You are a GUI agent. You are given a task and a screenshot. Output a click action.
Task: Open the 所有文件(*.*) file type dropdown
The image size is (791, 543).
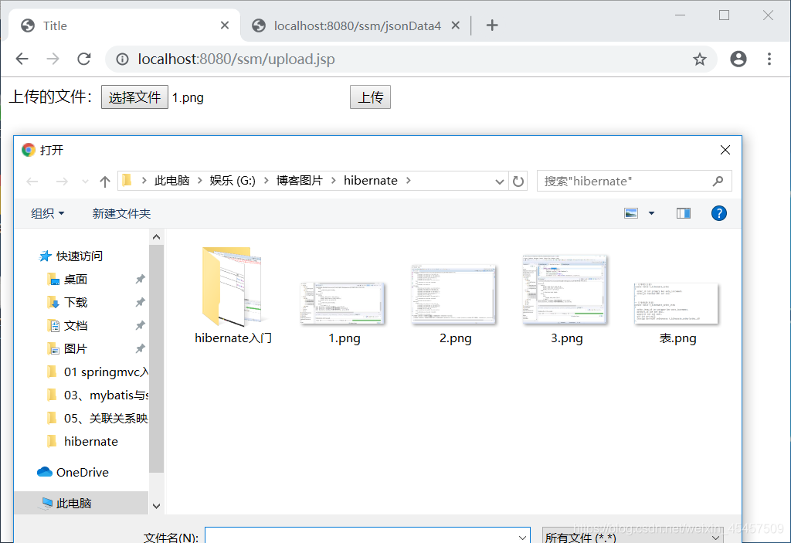632,536
